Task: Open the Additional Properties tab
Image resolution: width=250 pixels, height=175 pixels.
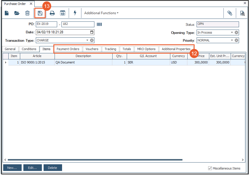Action: 176,49
